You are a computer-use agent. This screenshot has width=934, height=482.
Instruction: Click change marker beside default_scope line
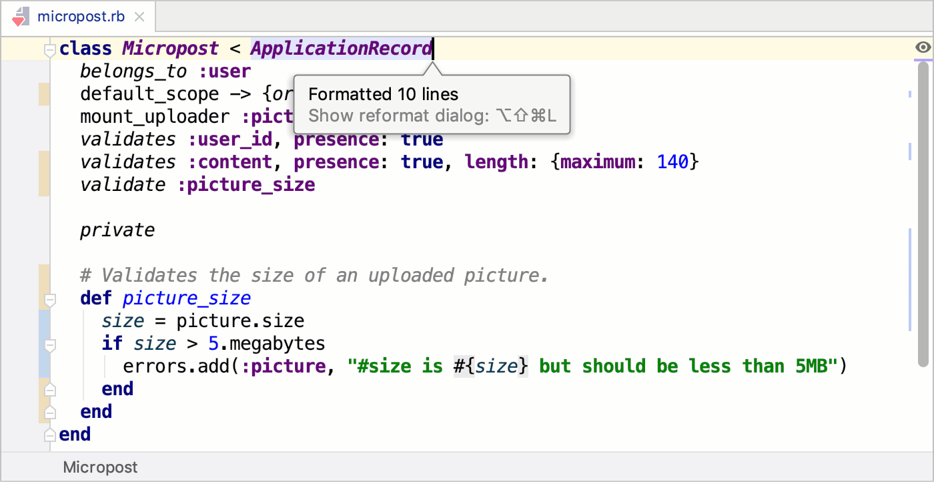pyautogui.click(x=44, y=94)
